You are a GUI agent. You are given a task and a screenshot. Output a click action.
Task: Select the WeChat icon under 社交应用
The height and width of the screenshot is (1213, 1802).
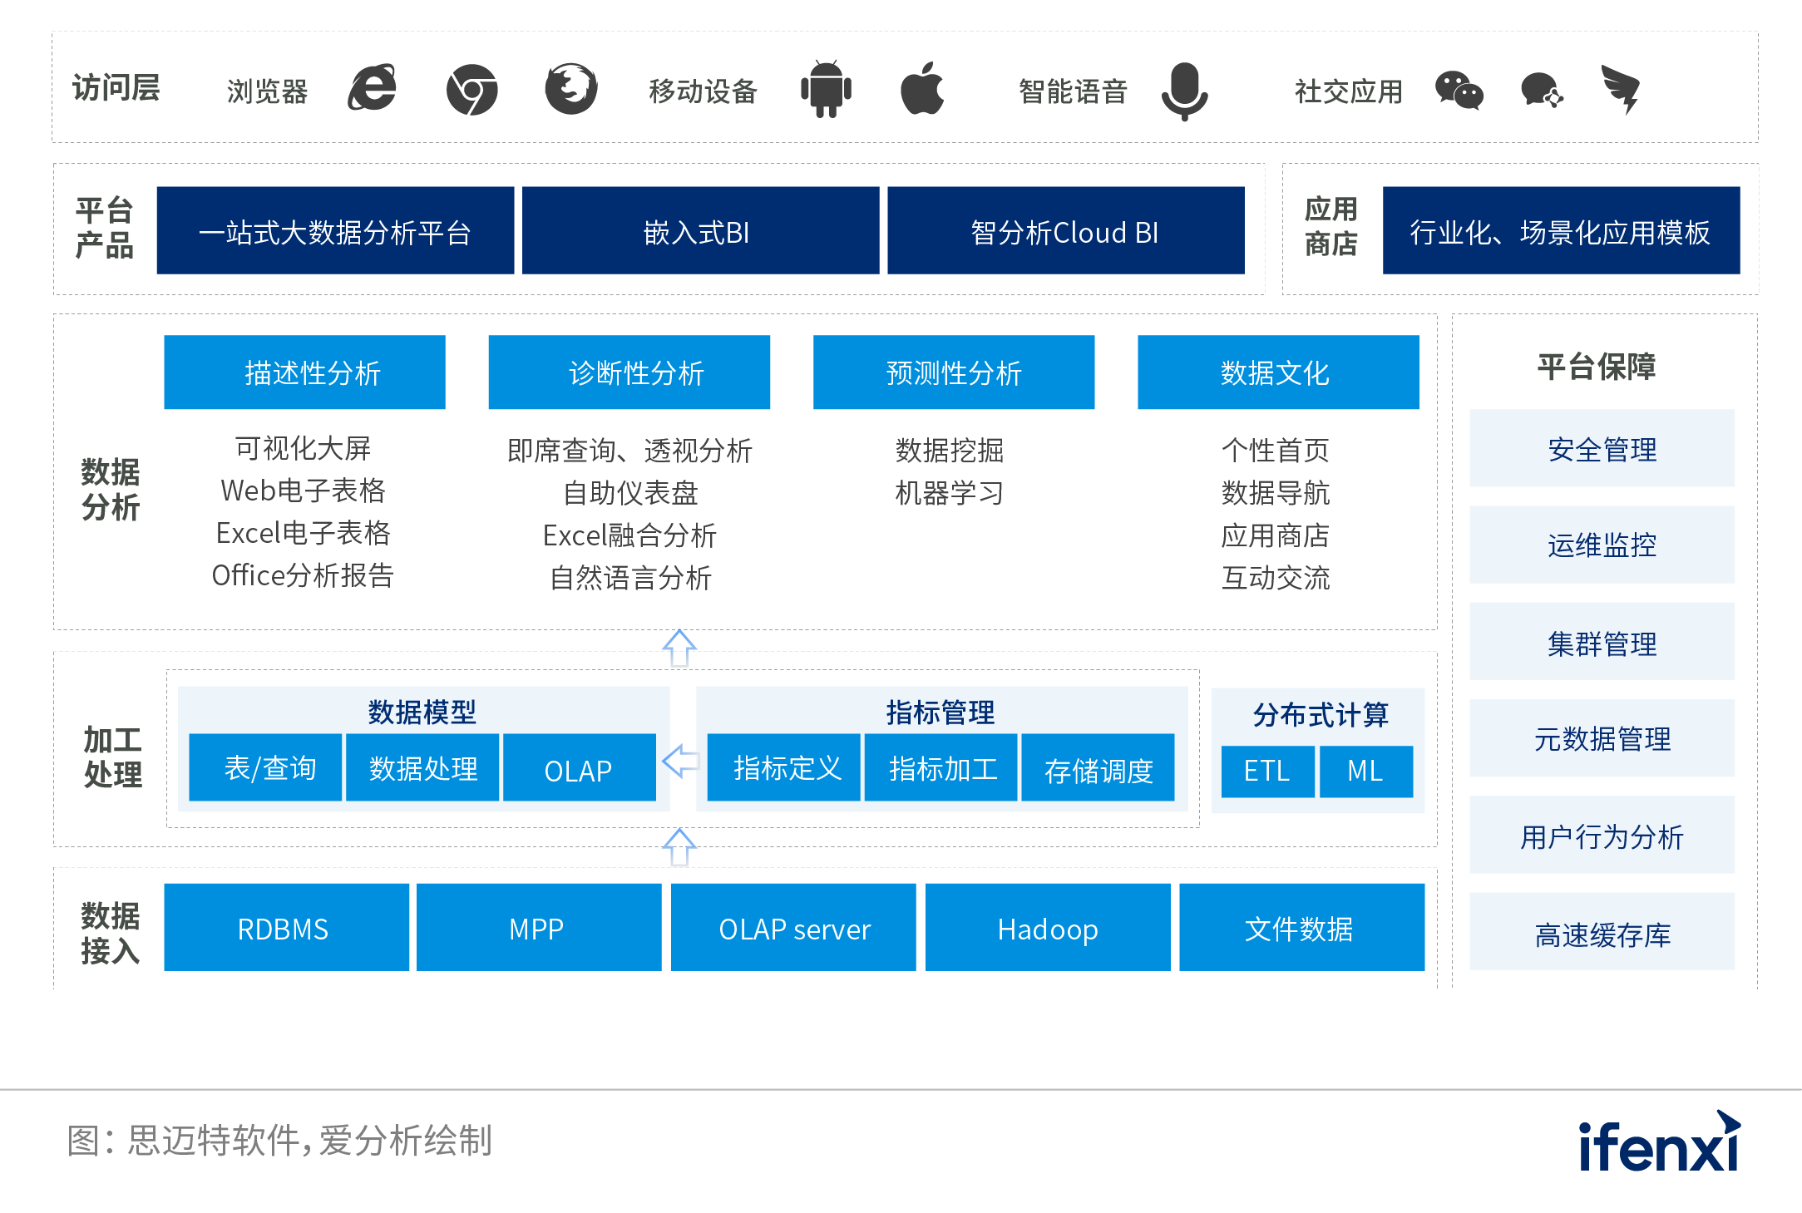1459,91
